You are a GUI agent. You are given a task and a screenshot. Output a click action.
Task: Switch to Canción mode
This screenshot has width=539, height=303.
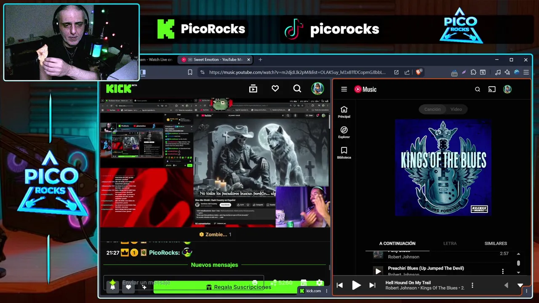coord(432,109)
